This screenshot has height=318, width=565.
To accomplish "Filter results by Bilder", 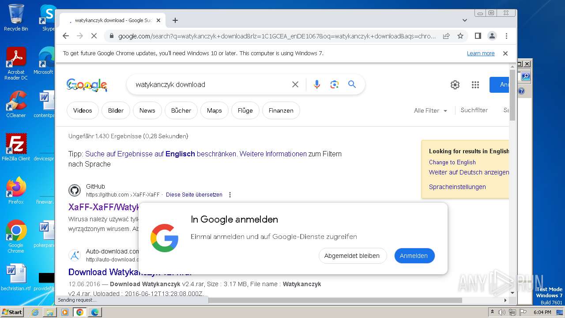I will [x=116, y=110].
